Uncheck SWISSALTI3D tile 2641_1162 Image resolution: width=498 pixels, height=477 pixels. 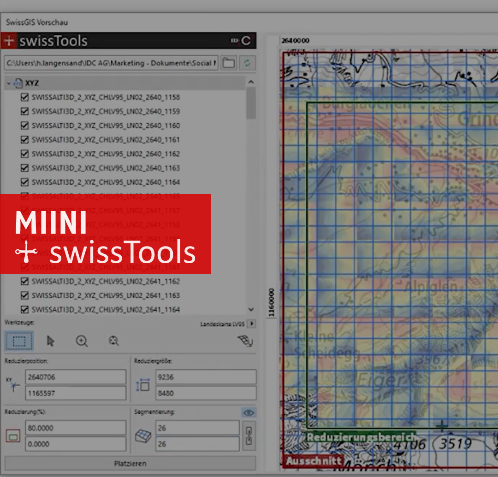[x=24, y=281]
